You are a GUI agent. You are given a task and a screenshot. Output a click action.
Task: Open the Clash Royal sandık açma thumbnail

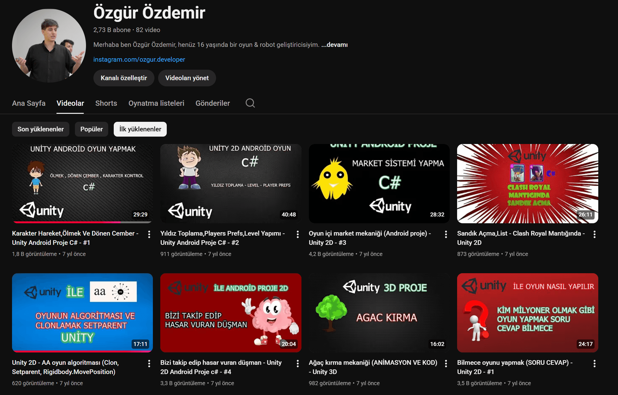[527, 183]
